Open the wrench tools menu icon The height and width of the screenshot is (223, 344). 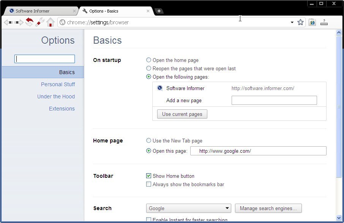[40, 22]
